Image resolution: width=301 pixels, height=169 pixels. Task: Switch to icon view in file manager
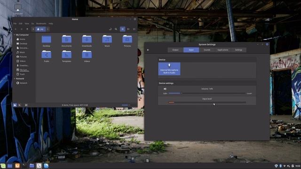click(x=122, y=29)
